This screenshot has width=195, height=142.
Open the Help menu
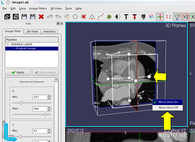79,9
